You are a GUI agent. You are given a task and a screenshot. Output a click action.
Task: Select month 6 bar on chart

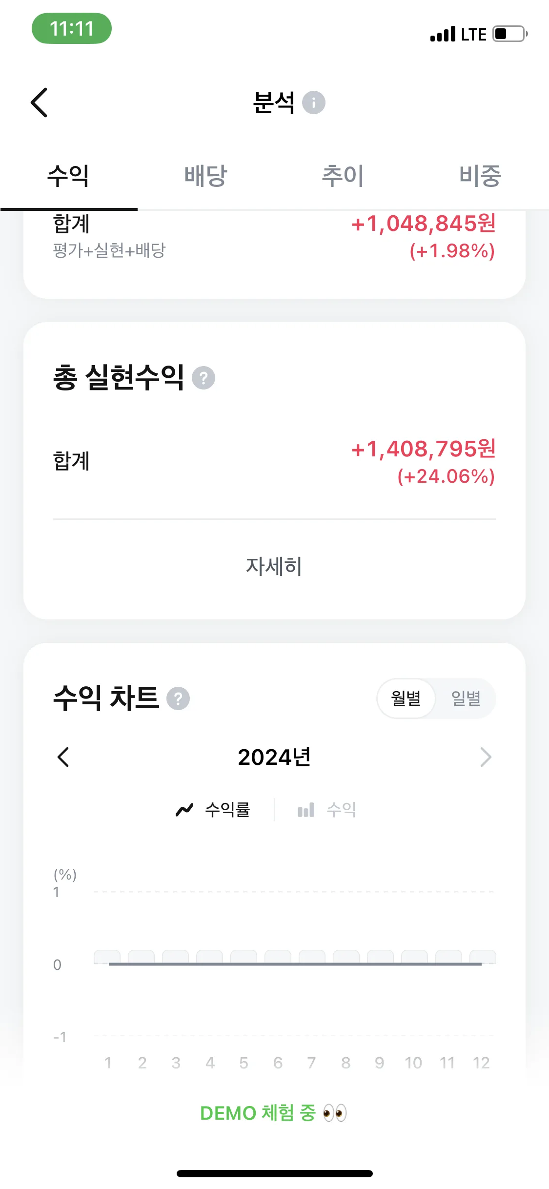(x=278, y=957)
